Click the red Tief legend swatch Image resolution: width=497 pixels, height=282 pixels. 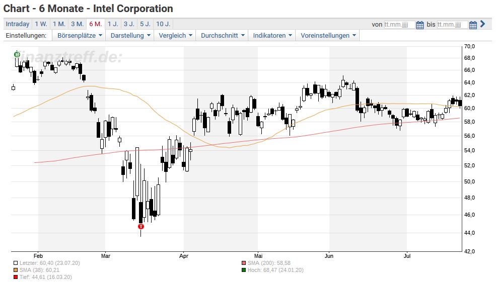click(16, 277)
